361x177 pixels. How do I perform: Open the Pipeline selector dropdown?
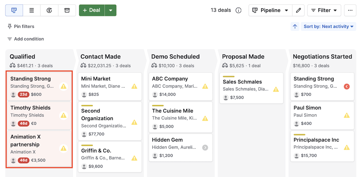pyautogui.click(x=270, y=10)
